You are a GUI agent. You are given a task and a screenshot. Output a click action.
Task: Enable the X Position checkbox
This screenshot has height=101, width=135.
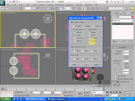pos(73,26)
